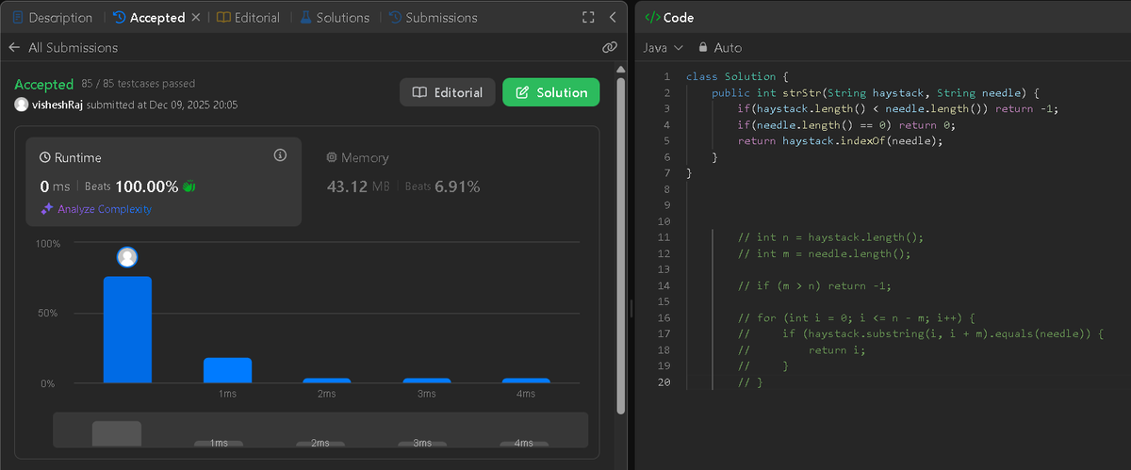Go back to All Submissions
1131x470 pixels.
(63, 47)
